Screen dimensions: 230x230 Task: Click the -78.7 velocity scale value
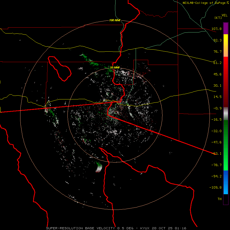coord(216,165)
